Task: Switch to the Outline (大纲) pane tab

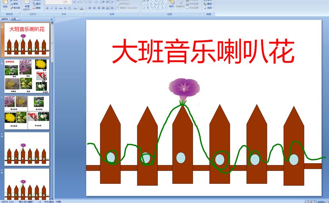Action: coord(14,19)
